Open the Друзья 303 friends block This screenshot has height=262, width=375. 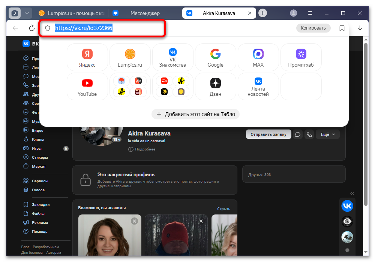tap(294, 174)
